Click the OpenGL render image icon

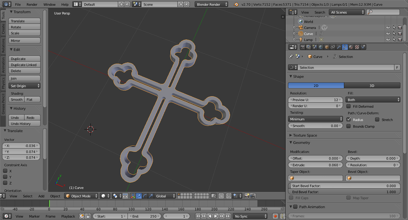click(x=246, y=196)
